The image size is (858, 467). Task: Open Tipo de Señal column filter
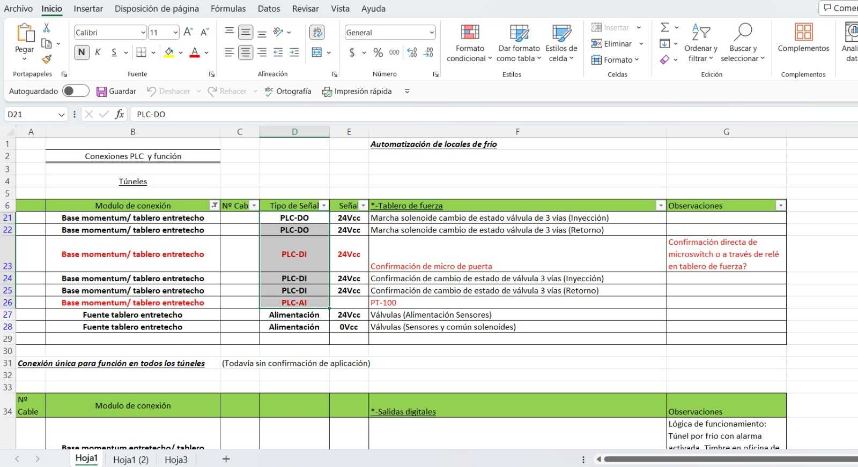(x=324, y=206)
